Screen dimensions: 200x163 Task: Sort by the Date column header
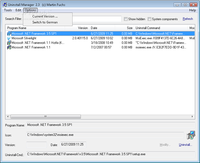[x=102, y=28]
